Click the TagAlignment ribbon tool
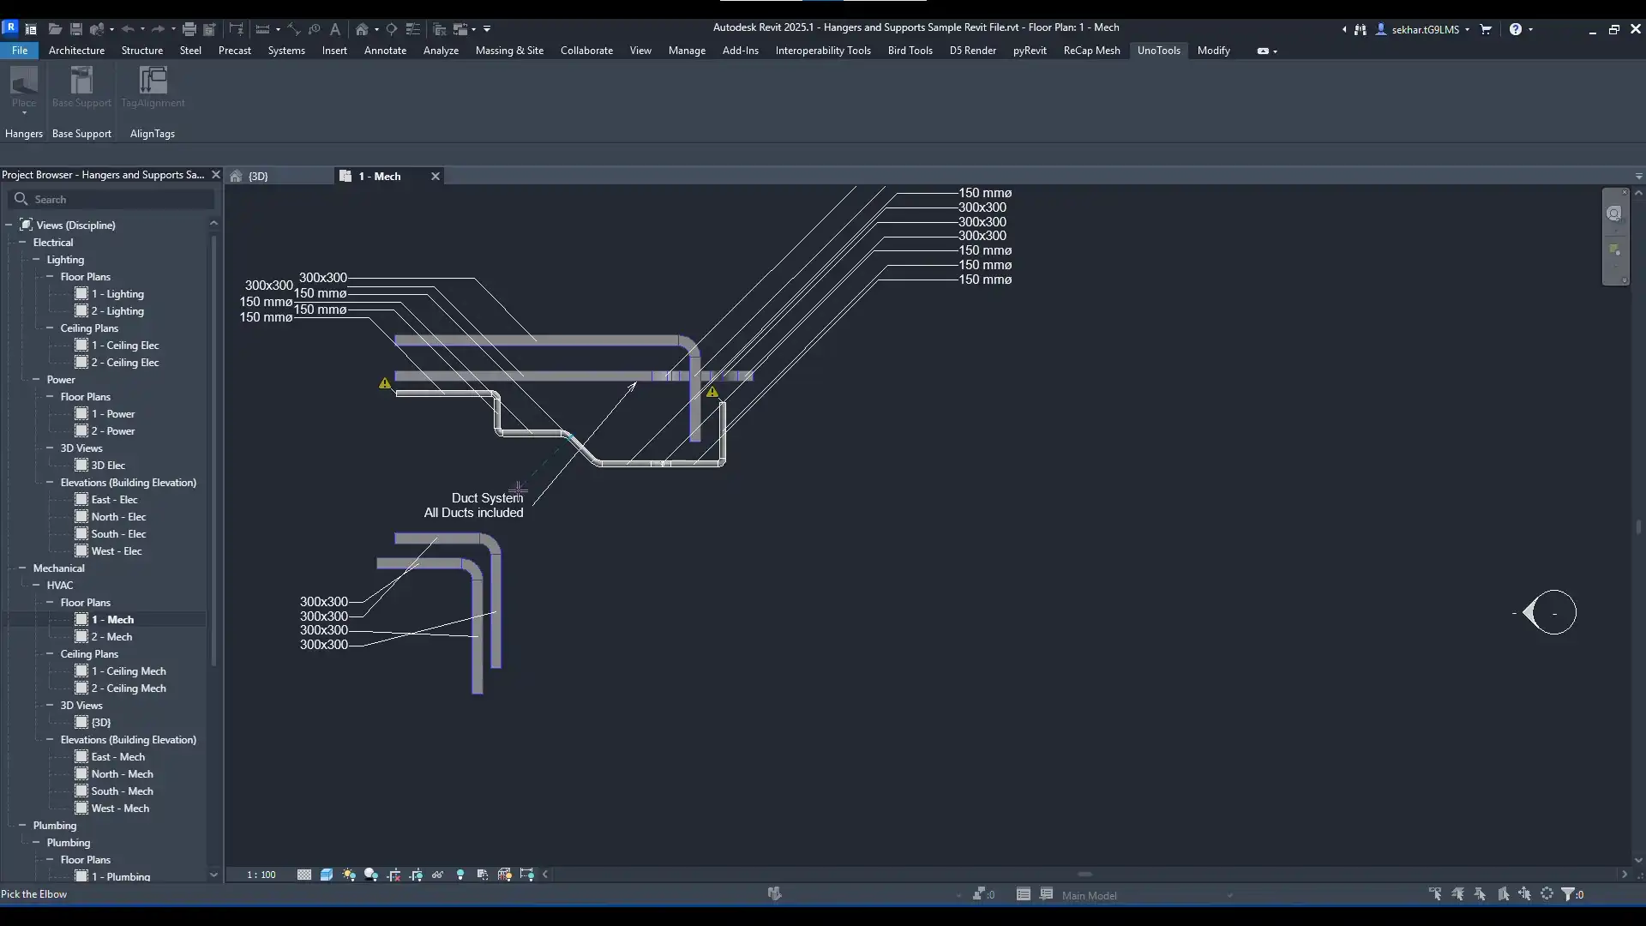The width and height of the screenshot is (1646, 926). tap(153, 87)
